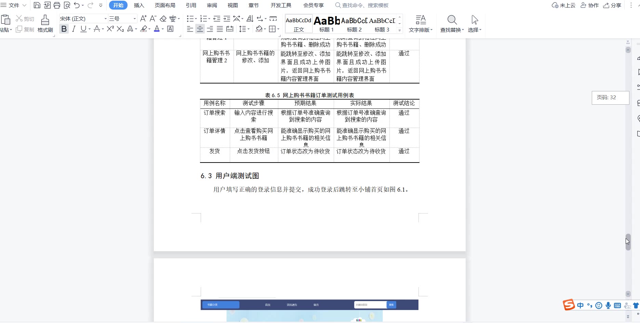Click the Print icon
The width and height of the screenshot is (640, 323).
(x=57, y=5)
